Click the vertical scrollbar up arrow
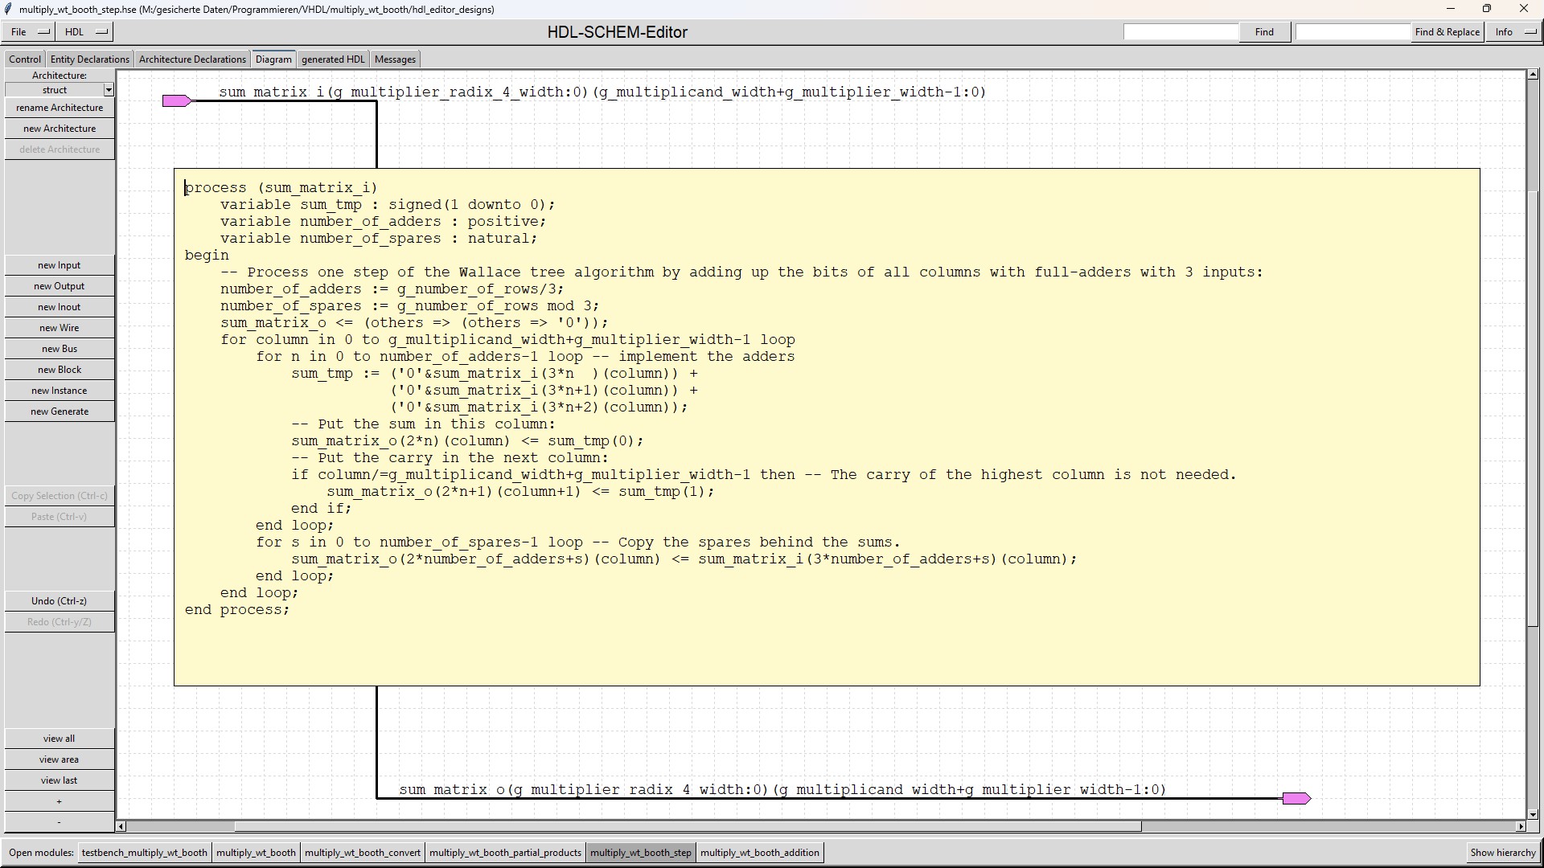 point(1533,75)
